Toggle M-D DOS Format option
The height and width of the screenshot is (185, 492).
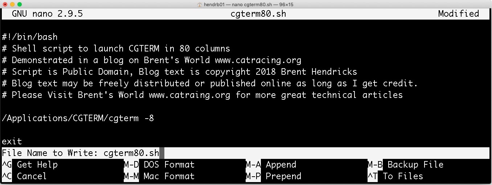(x=159, y=164)
